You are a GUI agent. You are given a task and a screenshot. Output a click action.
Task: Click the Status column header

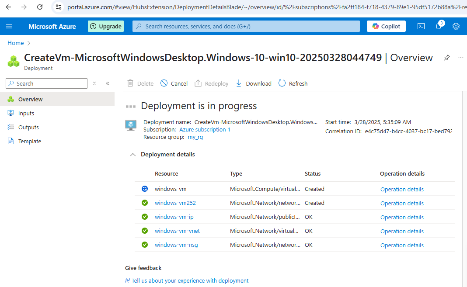click(312, 174)
